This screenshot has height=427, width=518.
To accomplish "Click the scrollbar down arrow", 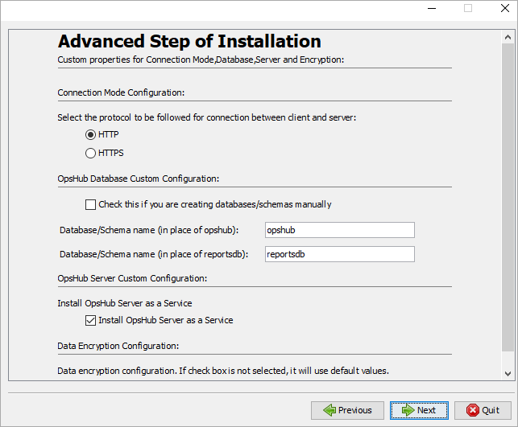I will 507,374.
